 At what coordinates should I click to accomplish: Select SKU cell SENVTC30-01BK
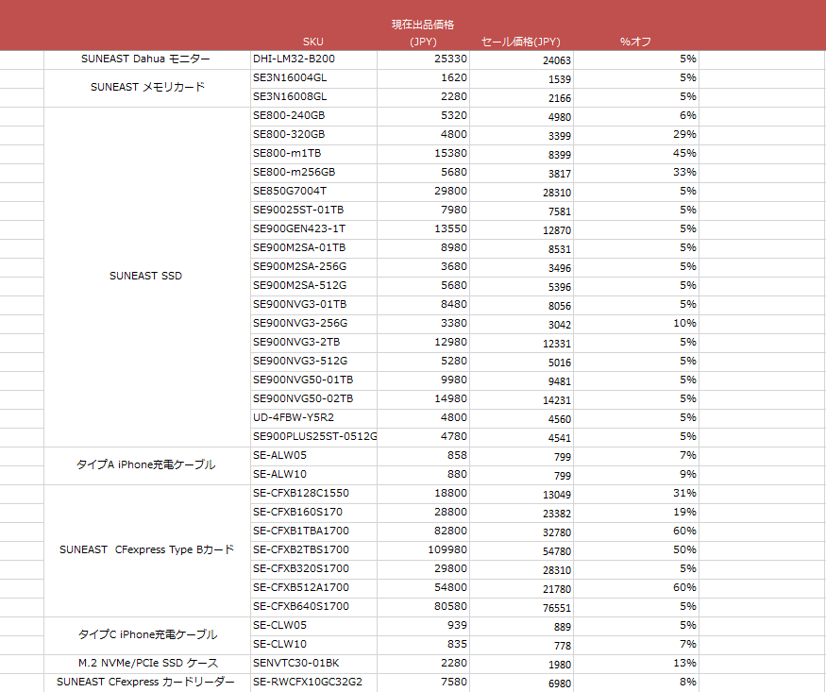[314, 664]
